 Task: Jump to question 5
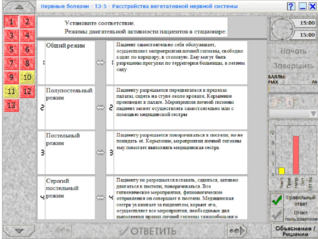tap(11, 49)
